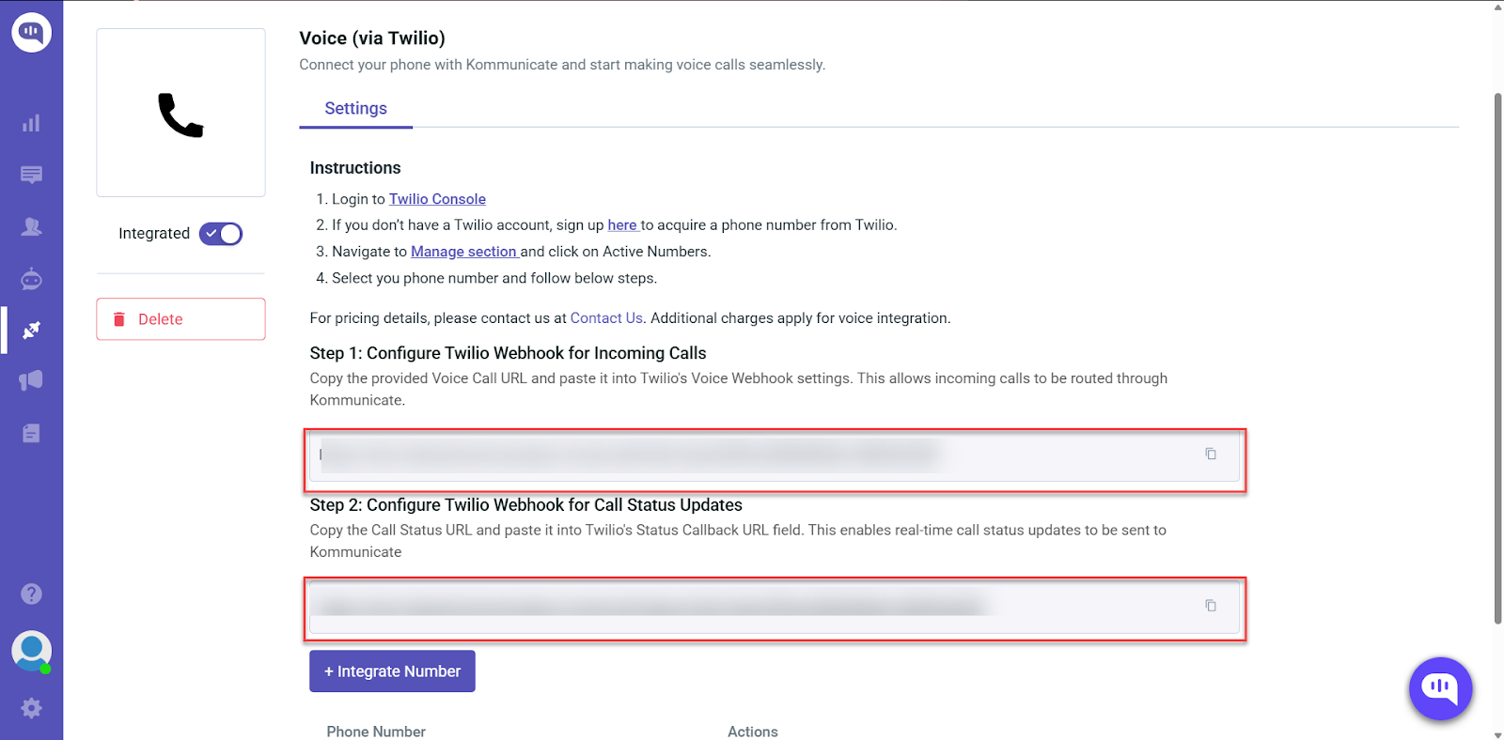Image resolution: width=1504 pixels, height=740 pixels.
Task: Open the 'here' Twilio sign up link
Action: coord(622,225)
